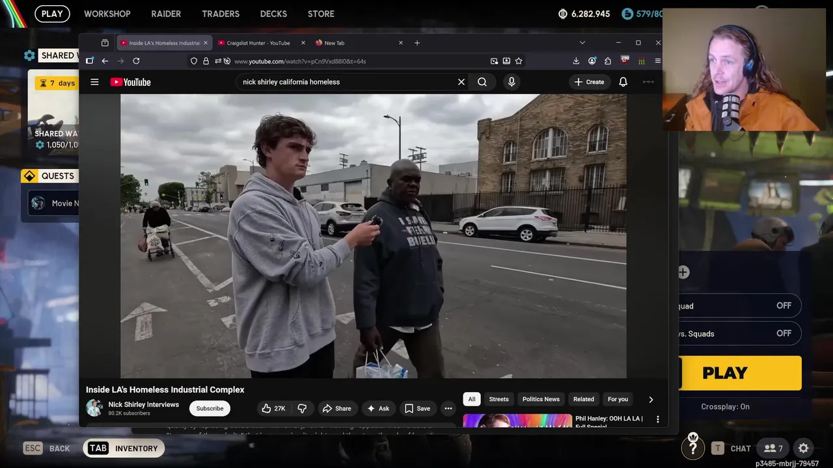
Task: Expand next filter chips with right arrow
Action: [x=650, y=399]
